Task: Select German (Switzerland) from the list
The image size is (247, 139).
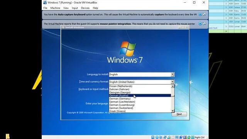Action: pos(140,108)
